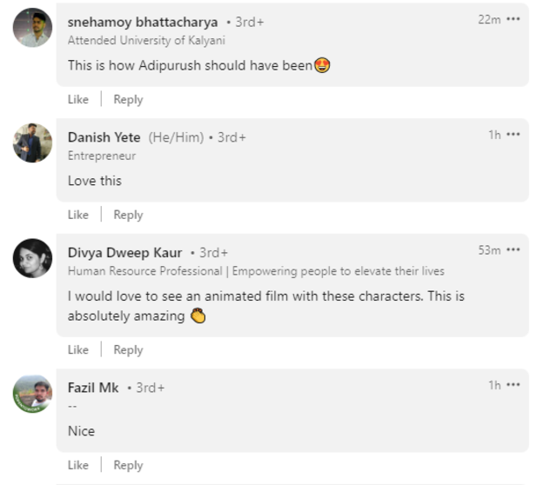536x485 pixels.
Task: Reply to Fazil Mk's comment
Action: pyautogui.click(x=128, y=465)
